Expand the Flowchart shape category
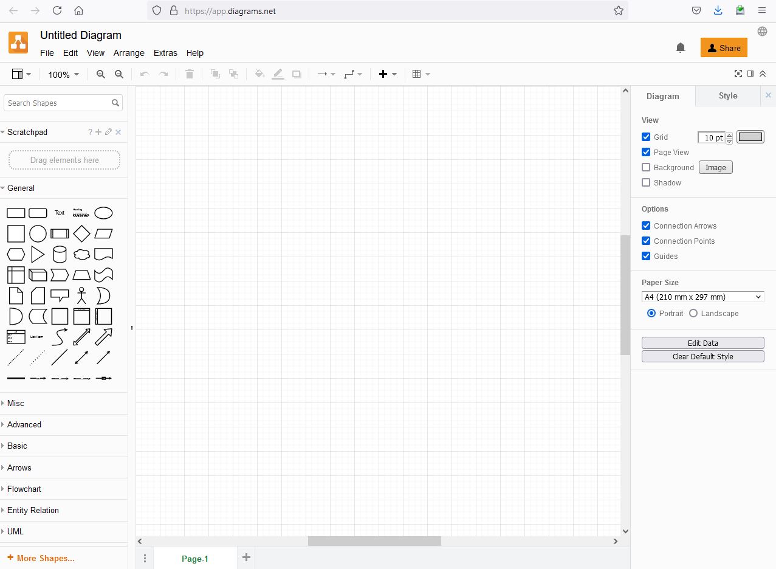Screen dimensions: 776x569 24,489
